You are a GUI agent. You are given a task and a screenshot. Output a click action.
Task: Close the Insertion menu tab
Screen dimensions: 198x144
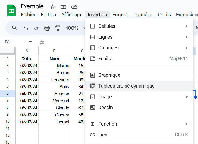point(97,15)
